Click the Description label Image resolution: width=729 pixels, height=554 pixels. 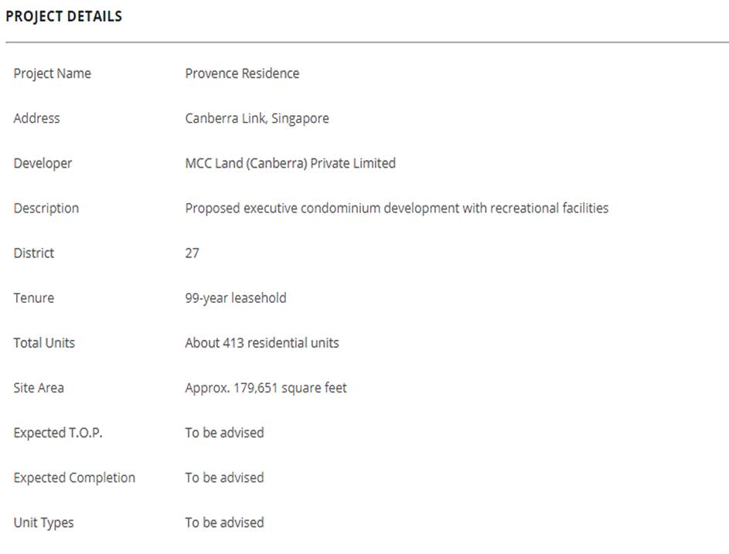(x=46, y=208)
